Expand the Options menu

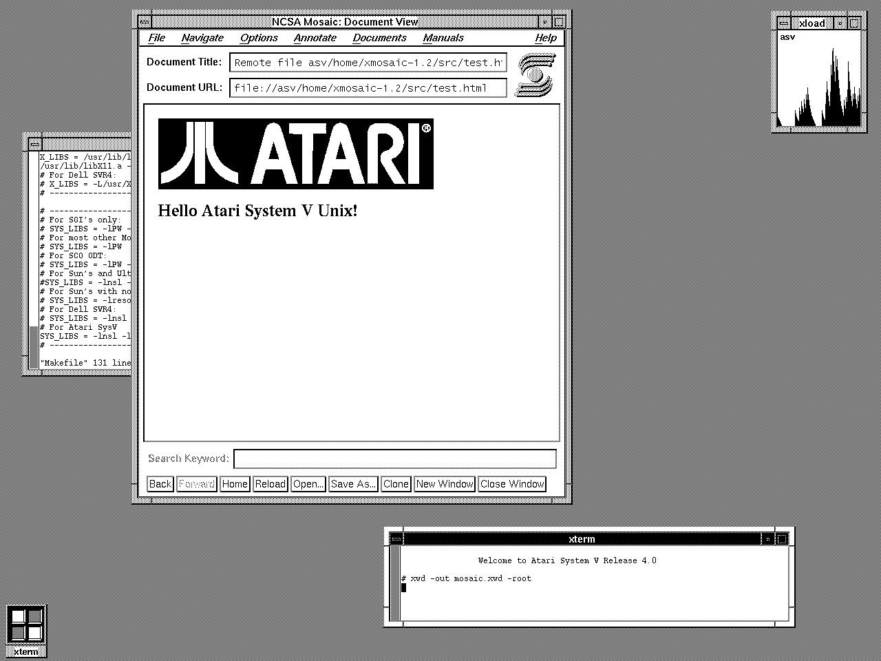tap(259, 38)
